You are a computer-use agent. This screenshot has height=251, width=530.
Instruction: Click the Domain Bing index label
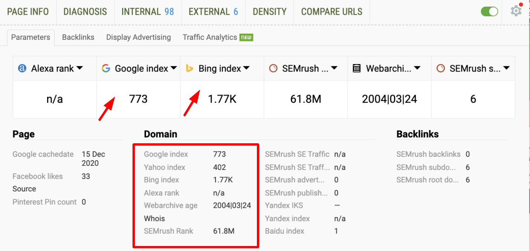point(161,180)
